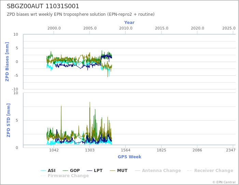Enable the Receiver Change legend item

coord(210,171)
